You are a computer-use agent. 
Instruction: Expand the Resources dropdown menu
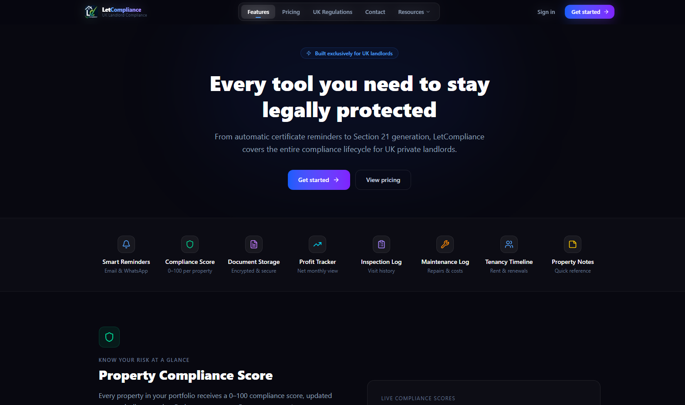(x=414, y=12)
